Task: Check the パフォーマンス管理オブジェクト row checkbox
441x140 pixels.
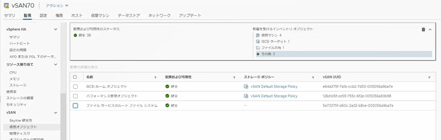Action: click(x=75, y=96)
